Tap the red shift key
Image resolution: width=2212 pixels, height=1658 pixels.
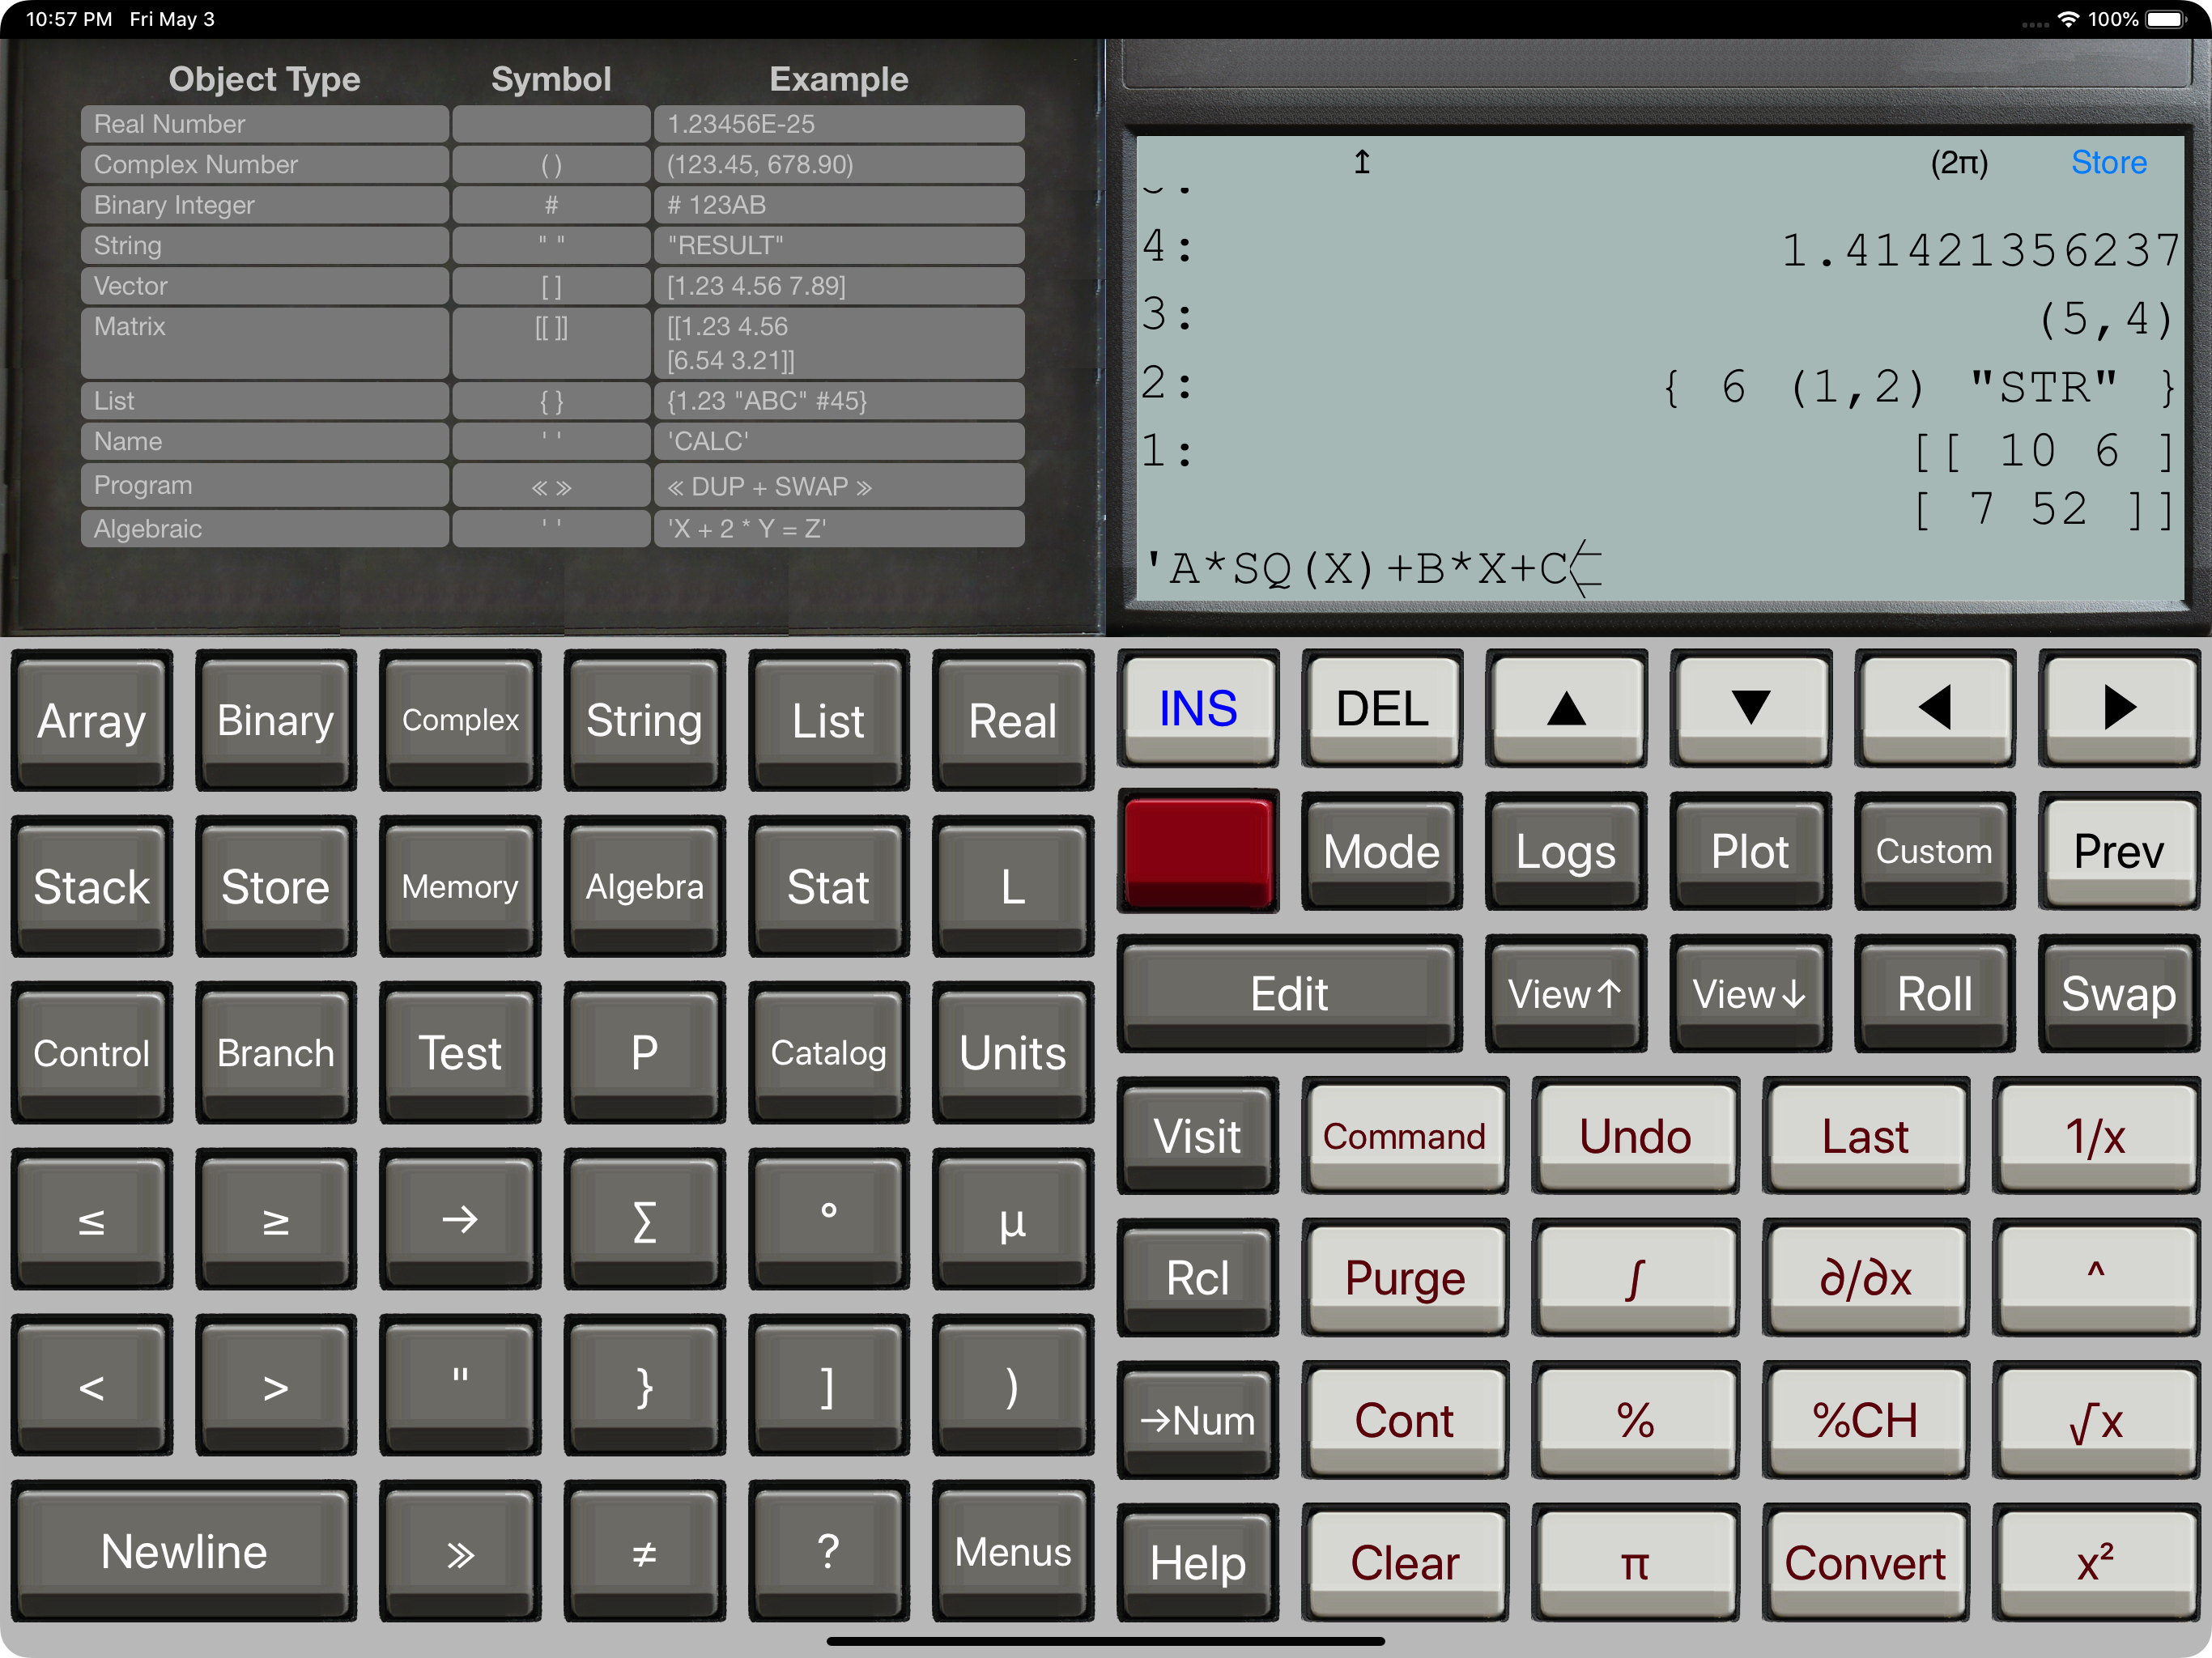point(1198,851)
